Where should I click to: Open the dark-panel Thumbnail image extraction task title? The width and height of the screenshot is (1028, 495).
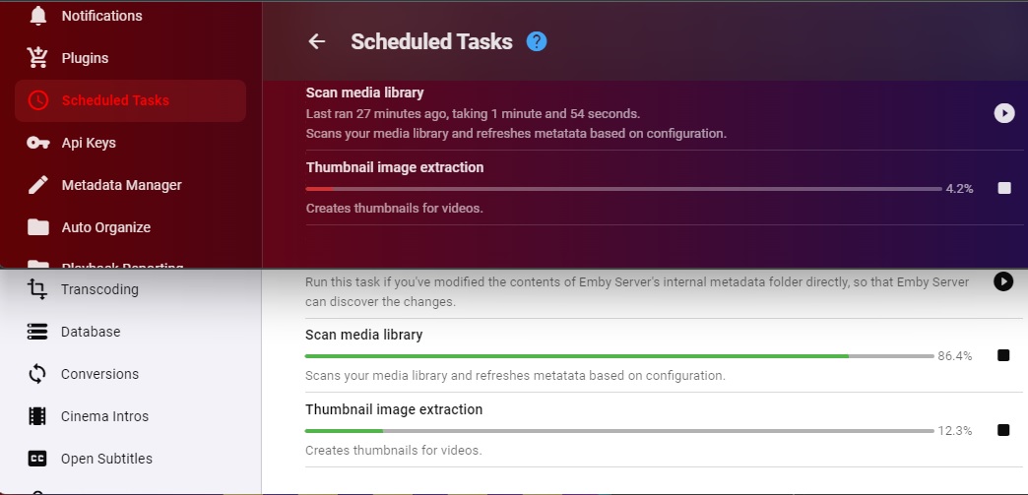click(x=395, y=167)
